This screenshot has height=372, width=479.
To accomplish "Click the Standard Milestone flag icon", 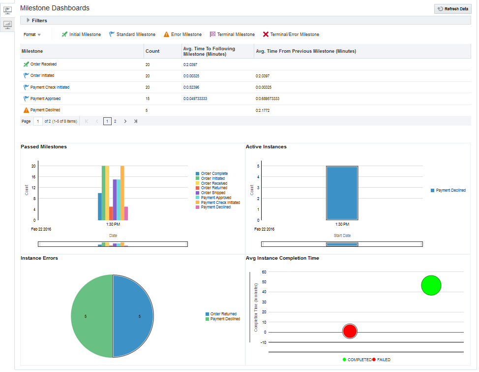I will 112,34.
